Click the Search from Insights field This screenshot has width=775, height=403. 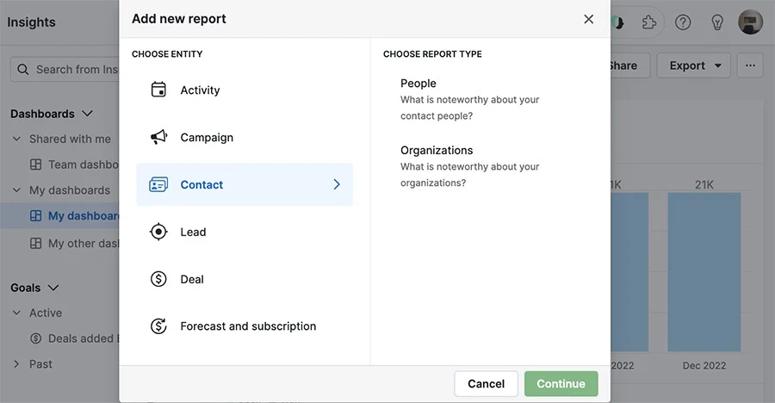click(65, 69)
